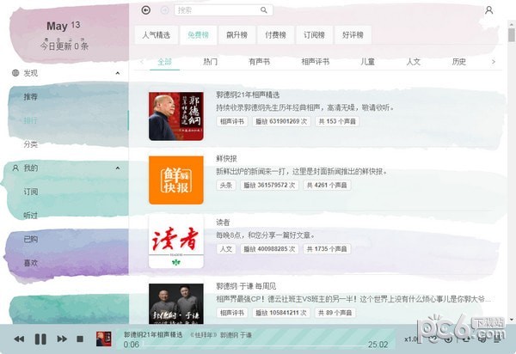Click the May 13 date header

(63, 26)
